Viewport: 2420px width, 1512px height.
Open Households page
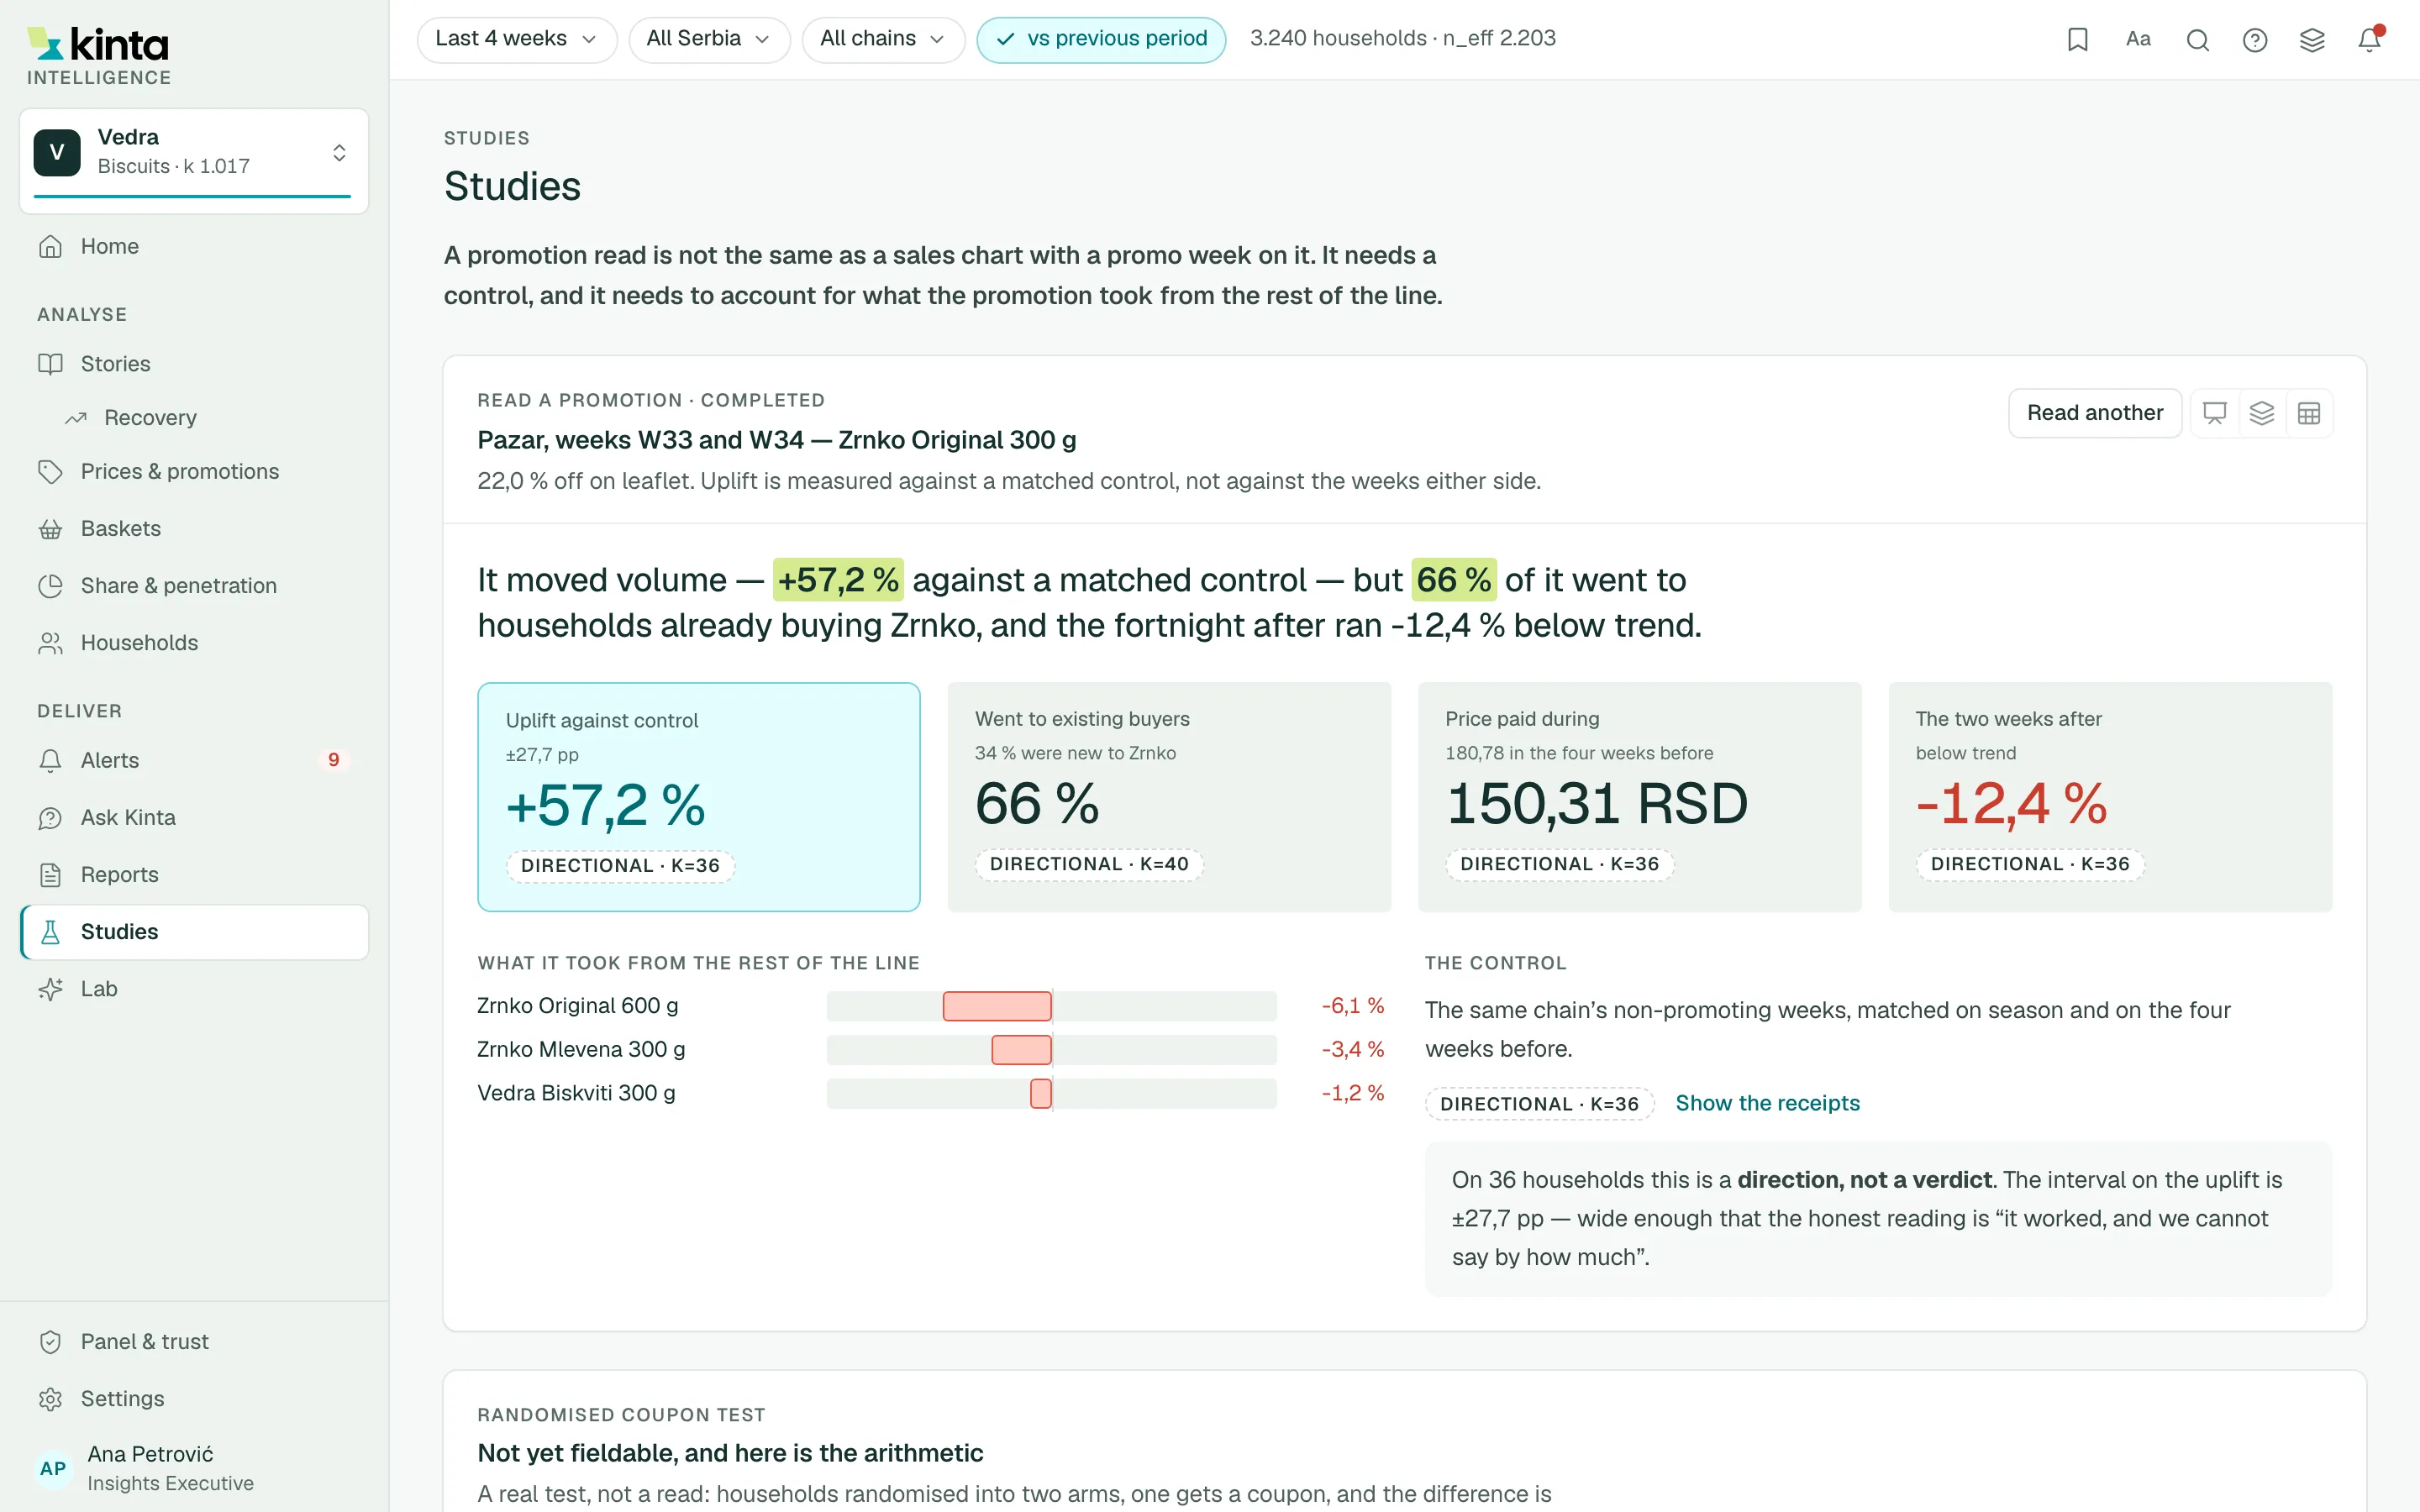tap(194, 643)
